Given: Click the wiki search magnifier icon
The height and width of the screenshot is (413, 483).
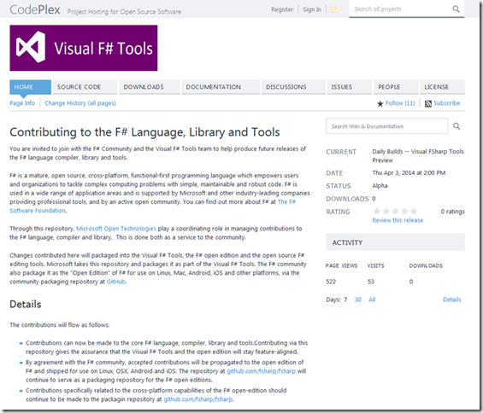Looking at the screenshot, I should click(456, 126).
